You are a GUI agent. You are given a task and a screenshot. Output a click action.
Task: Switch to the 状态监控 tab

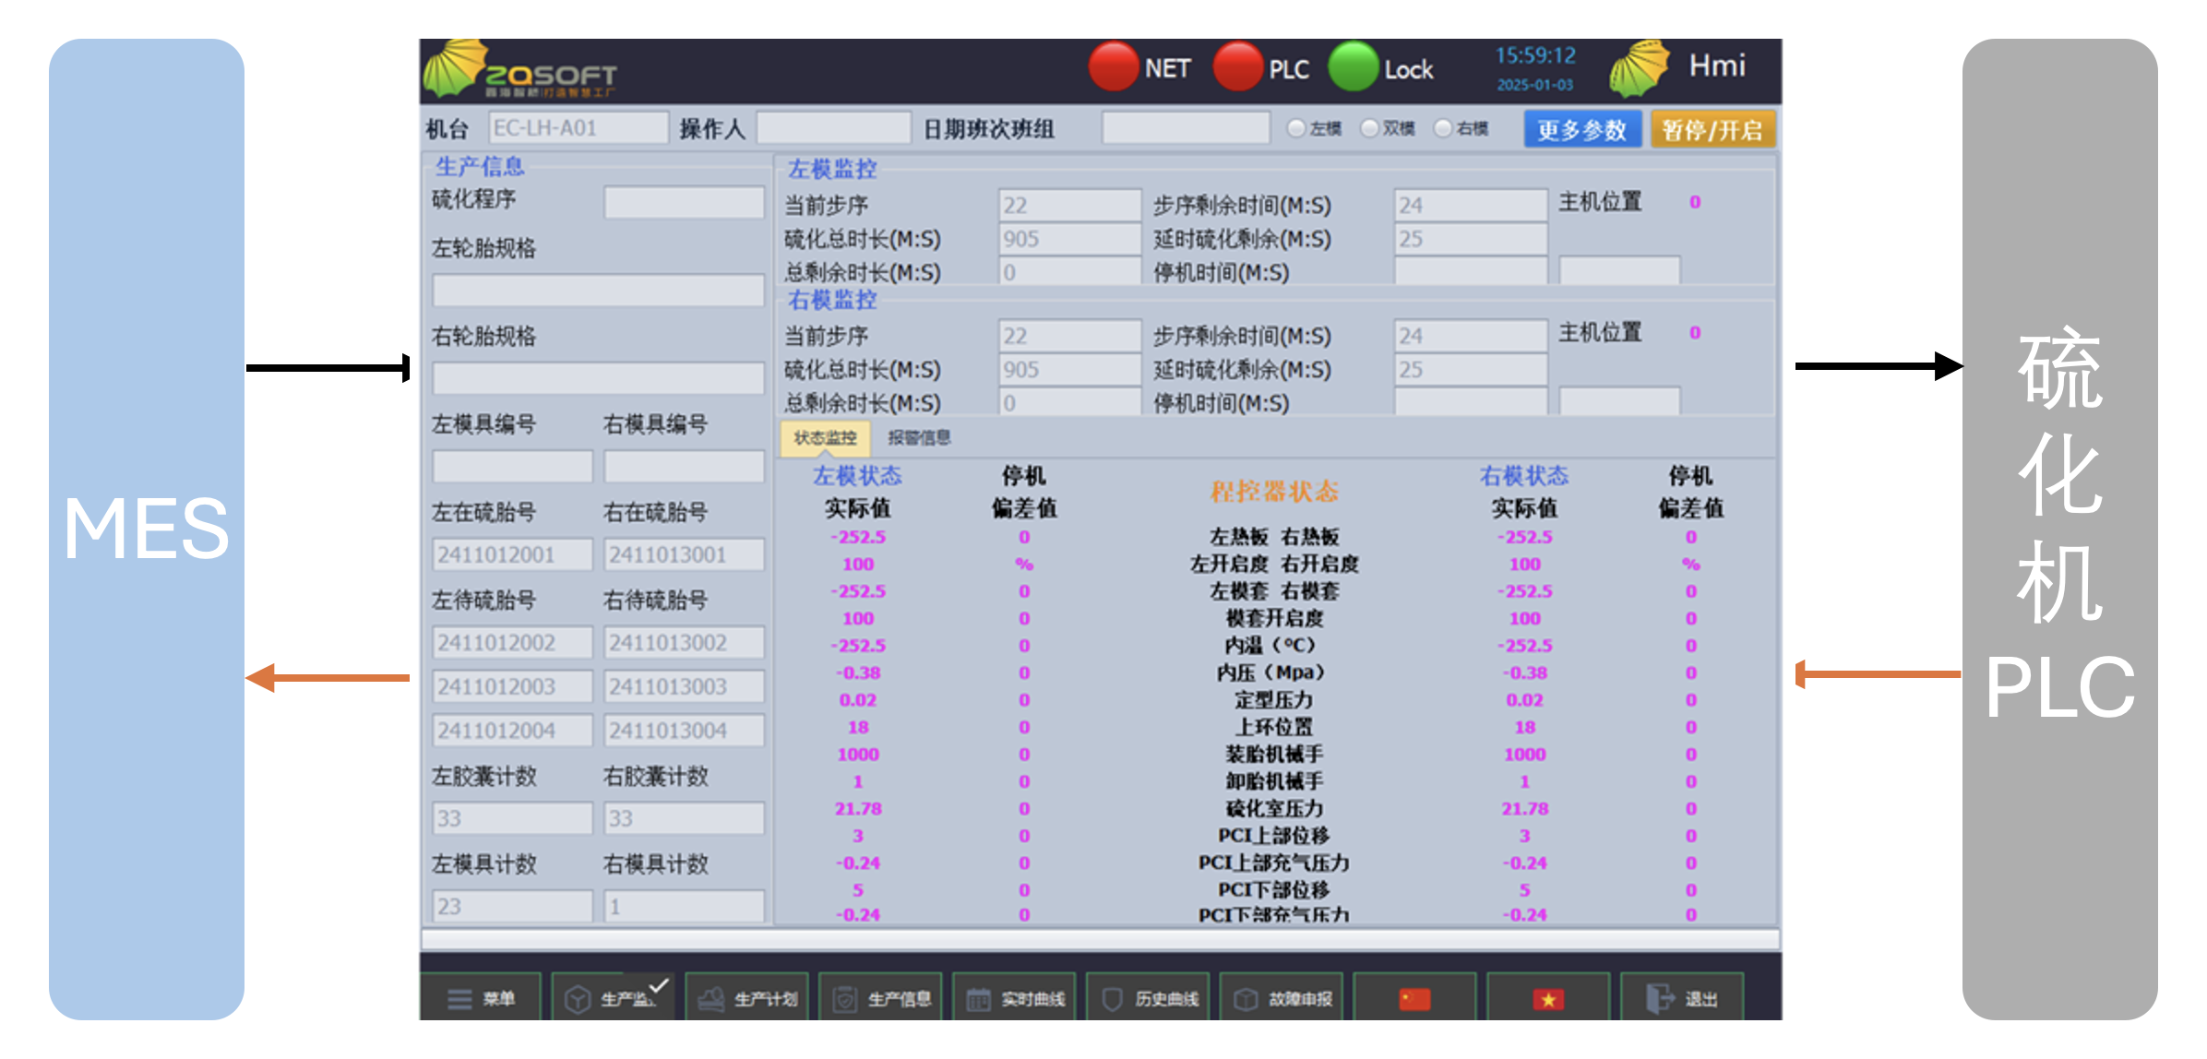pos(825,438)
